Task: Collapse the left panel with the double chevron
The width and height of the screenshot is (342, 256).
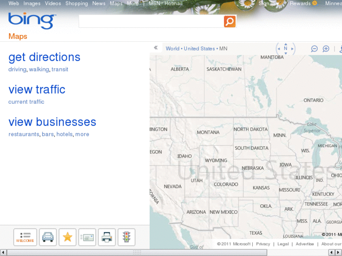Action: (x=156, y=48)
